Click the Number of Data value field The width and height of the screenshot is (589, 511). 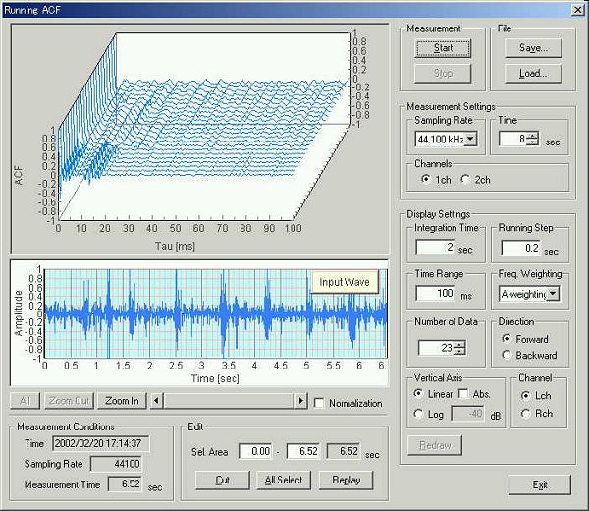(436, 348)
